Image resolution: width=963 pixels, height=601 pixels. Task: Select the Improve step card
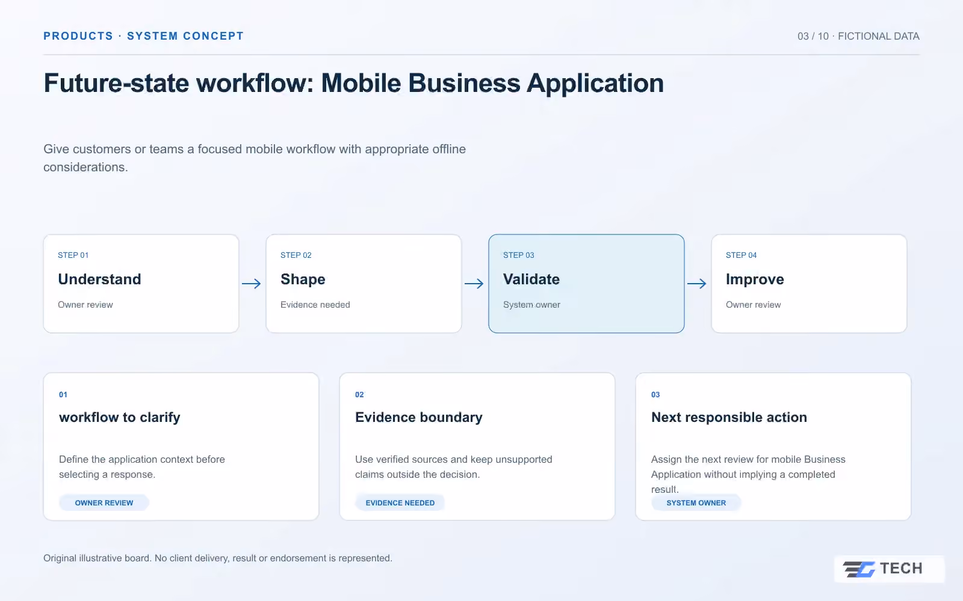pyautogui.click(x=810, y=284)
